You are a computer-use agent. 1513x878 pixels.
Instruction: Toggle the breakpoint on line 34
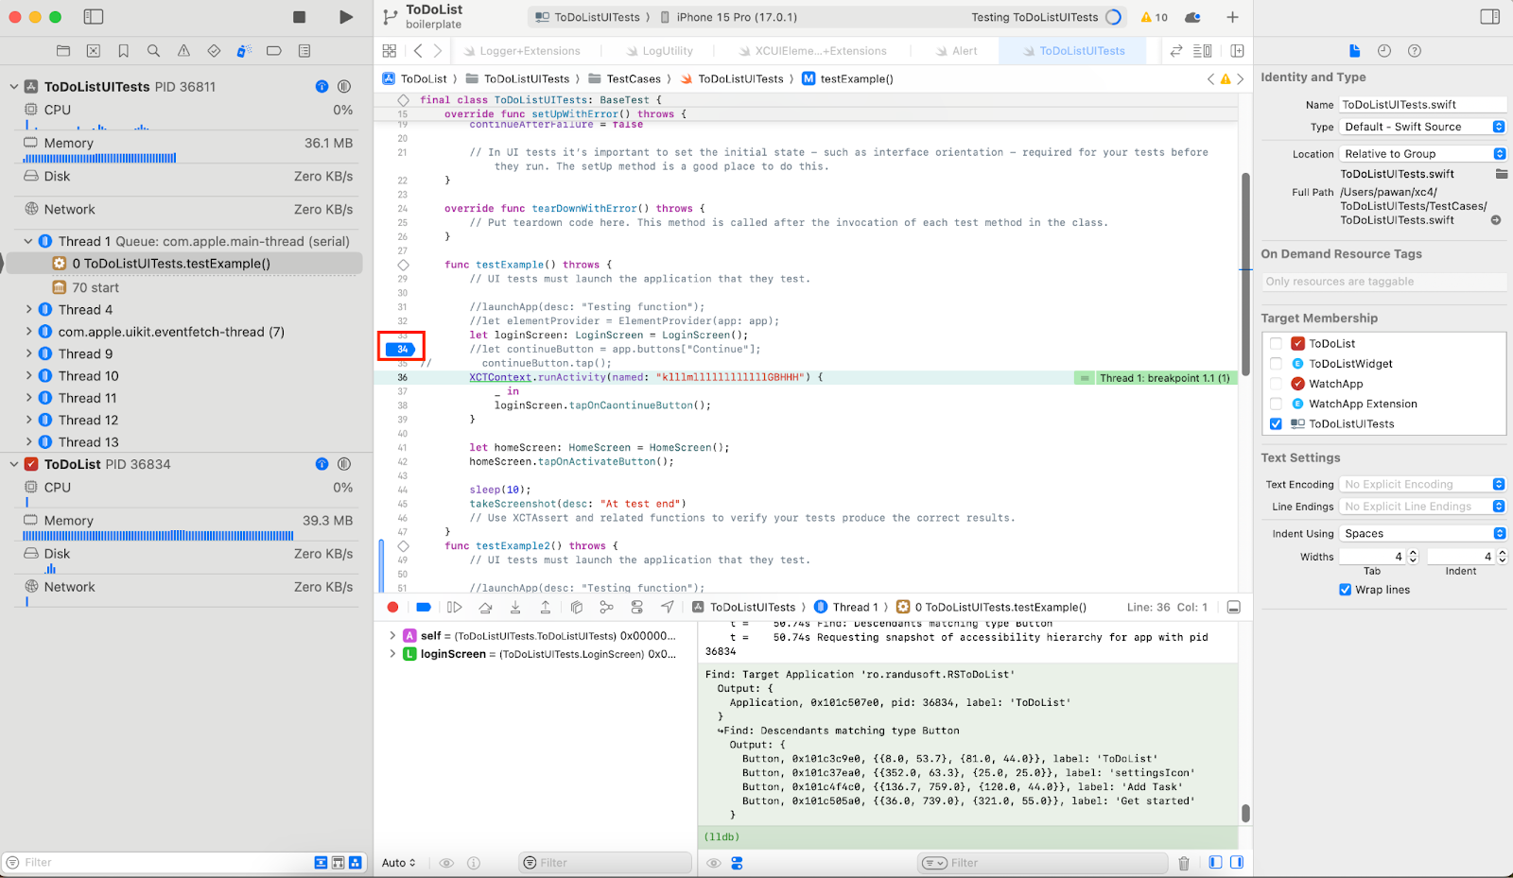[x=401, y=350]
